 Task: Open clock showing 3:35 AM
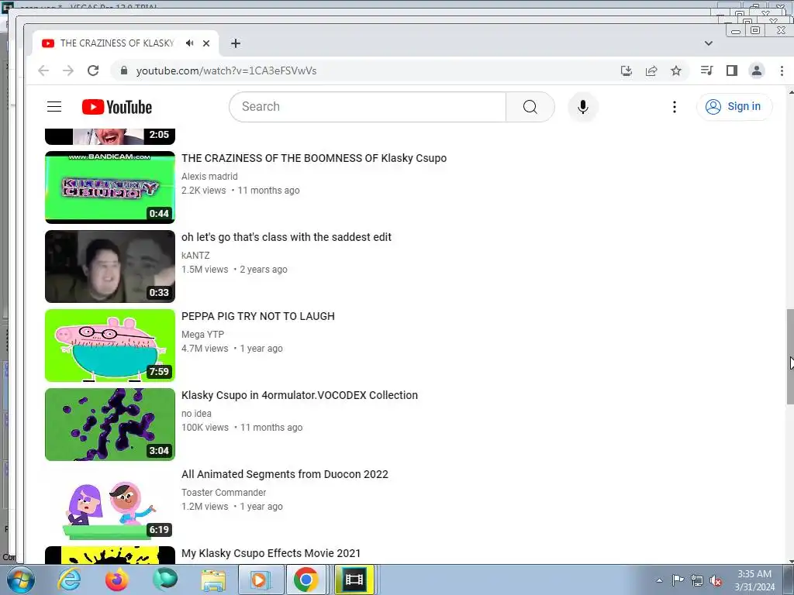tap(754, 580)
